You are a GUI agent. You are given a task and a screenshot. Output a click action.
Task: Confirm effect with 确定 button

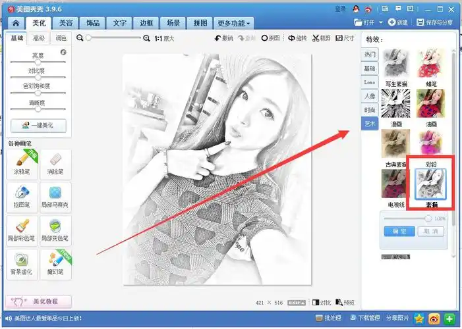[399, 232]
